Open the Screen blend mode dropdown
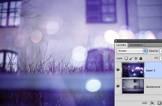Viewport: 162px width, 106px height. click(132, 51)
